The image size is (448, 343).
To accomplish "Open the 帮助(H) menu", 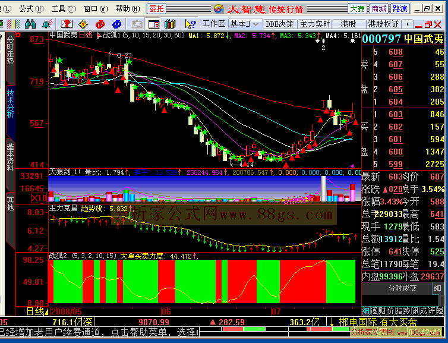I will pos(128,9).
